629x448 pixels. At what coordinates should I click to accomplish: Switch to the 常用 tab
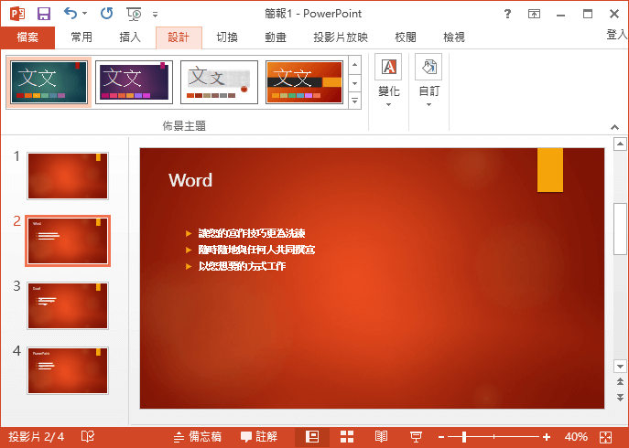click(81, 37)
